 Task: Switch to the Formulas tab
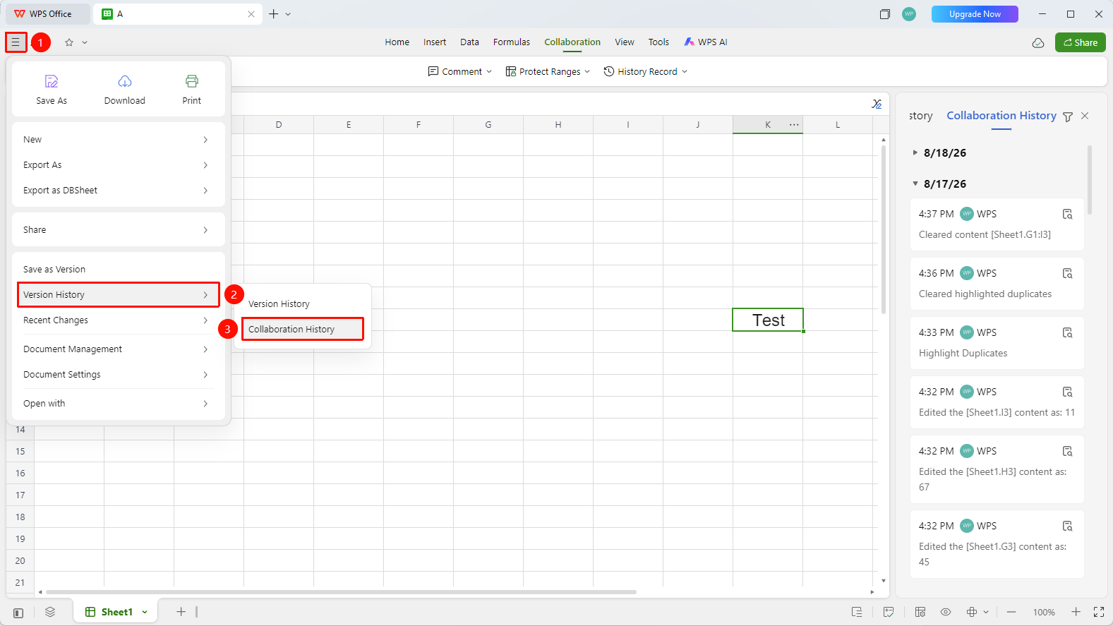tap(512, 42)
